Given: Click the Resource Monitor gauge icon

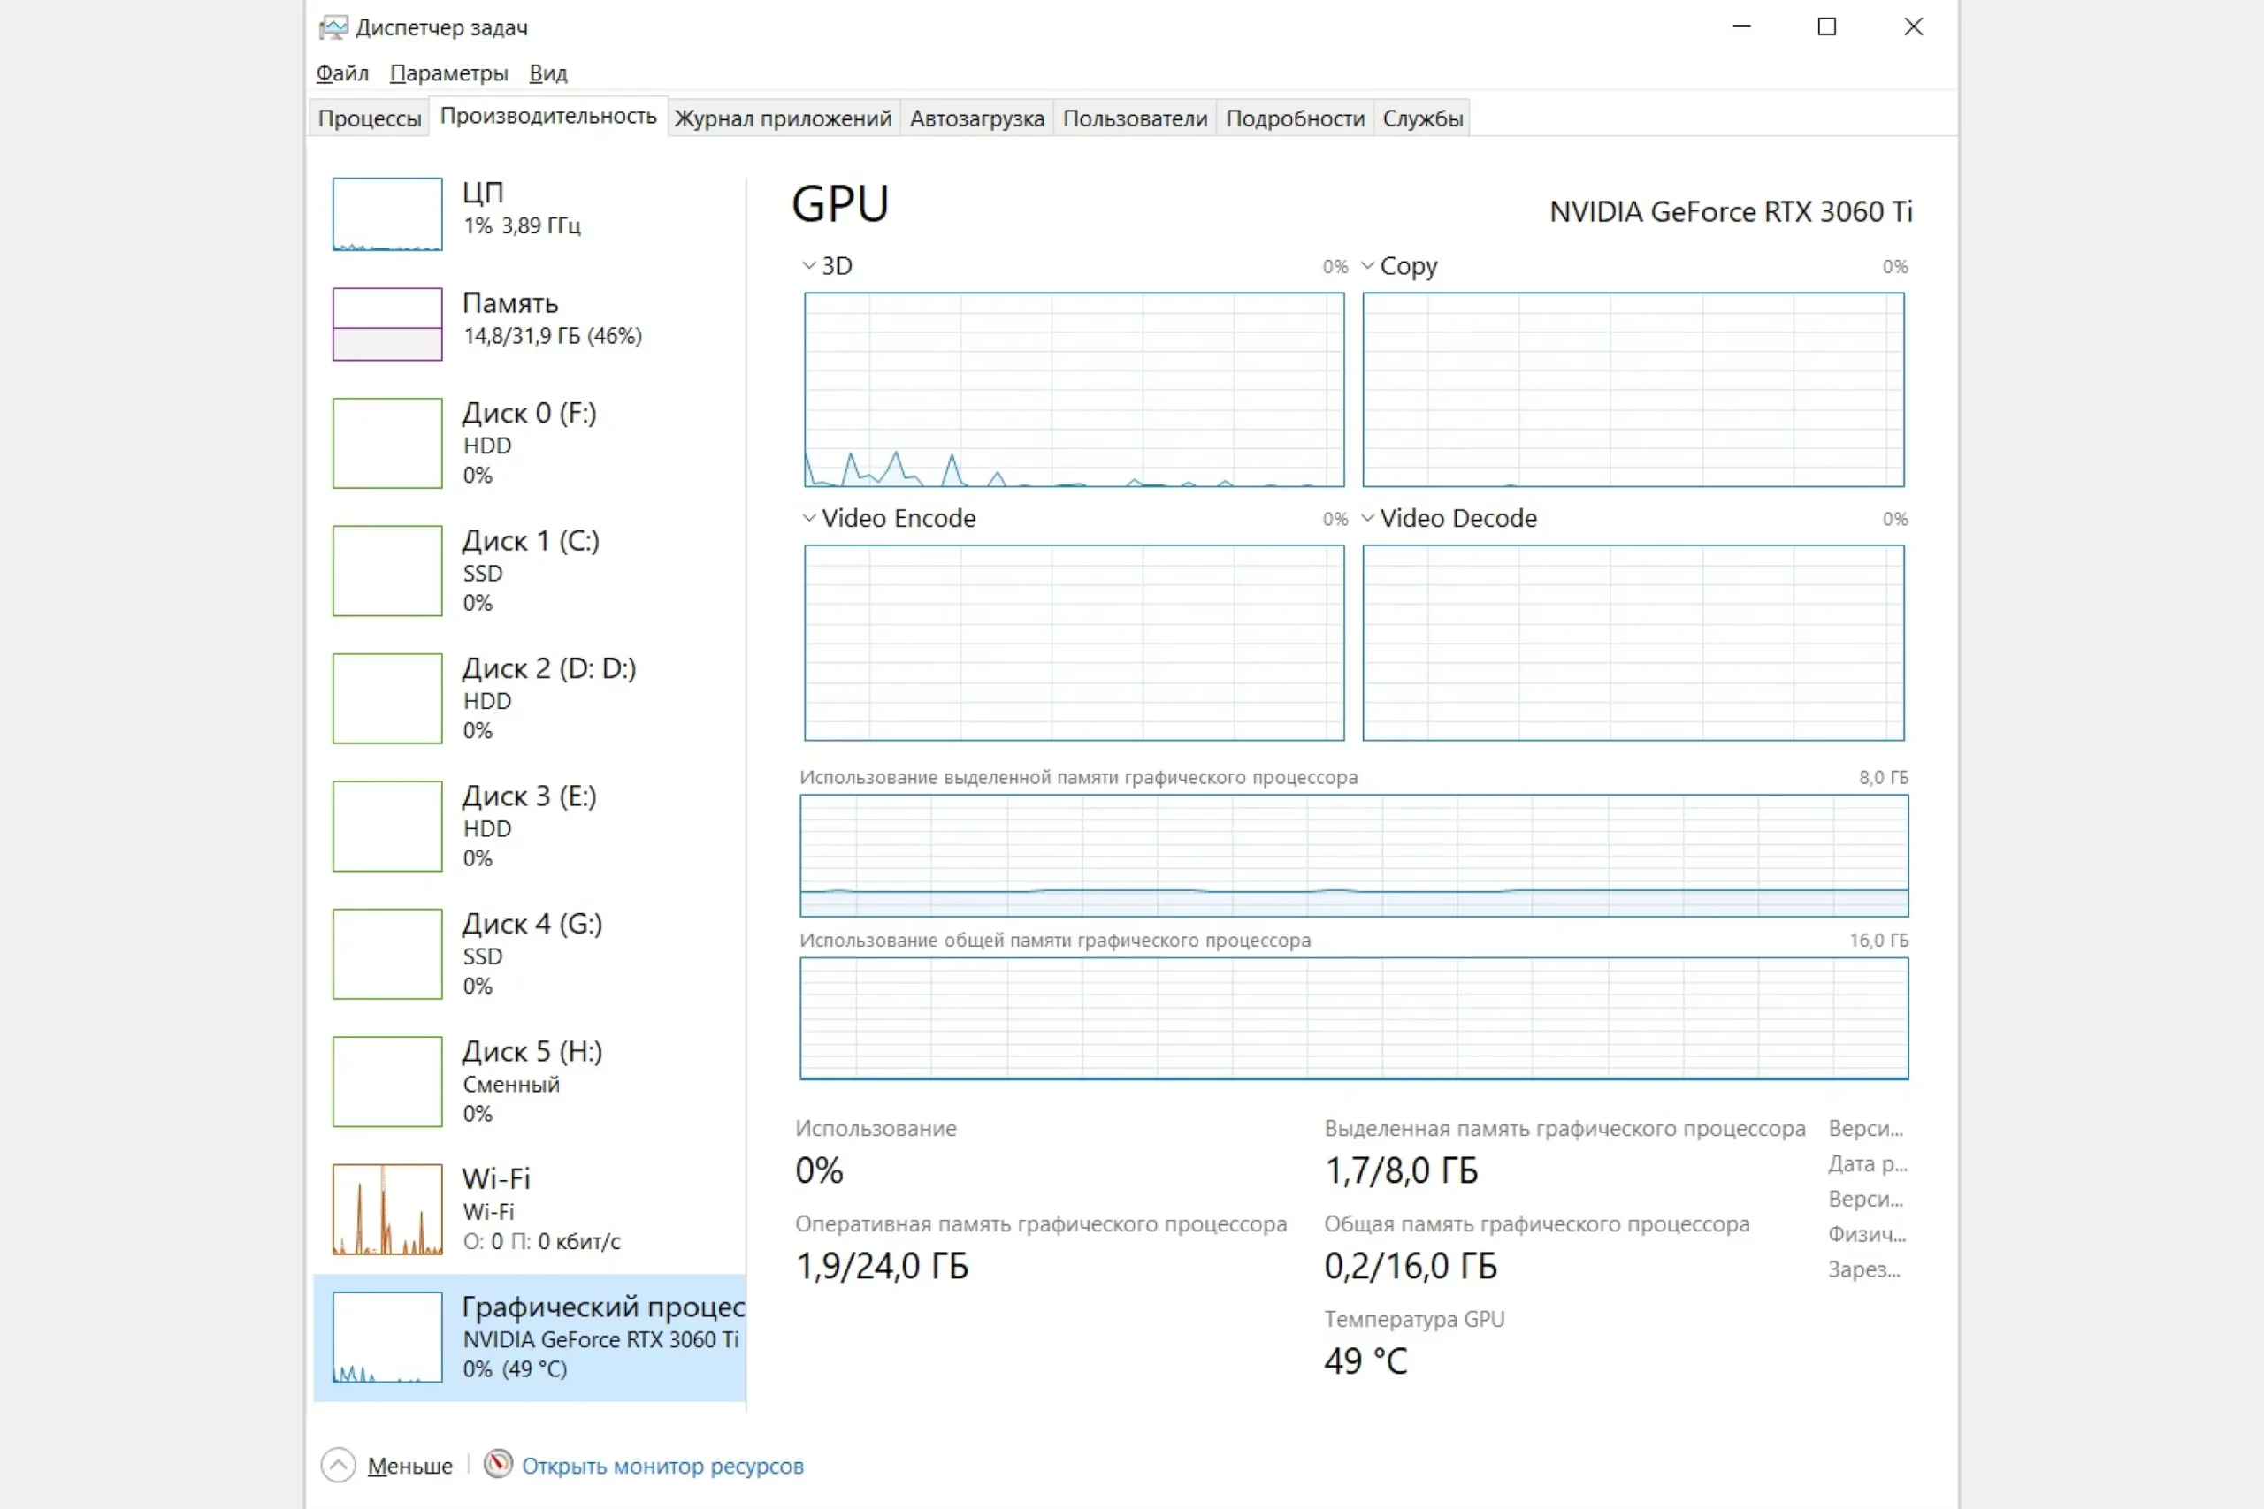Looking at the screenshot, I should pos(498,1465).
